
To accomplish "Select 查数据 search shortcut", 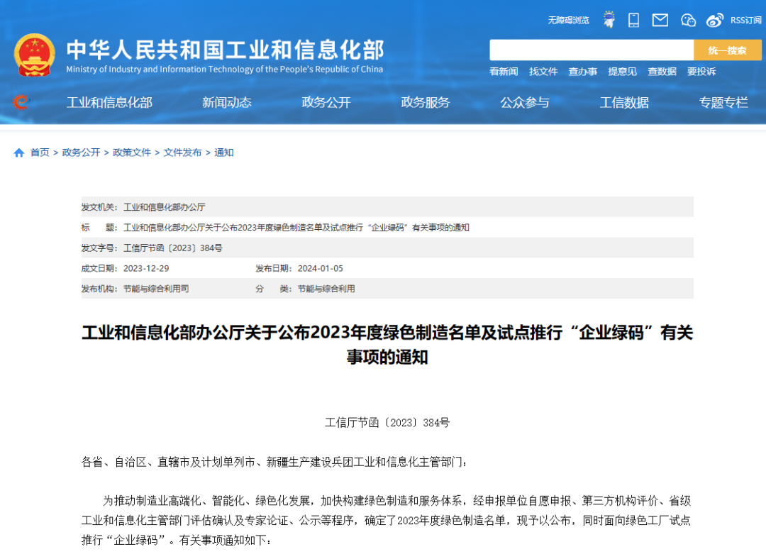I will point(662,72).
